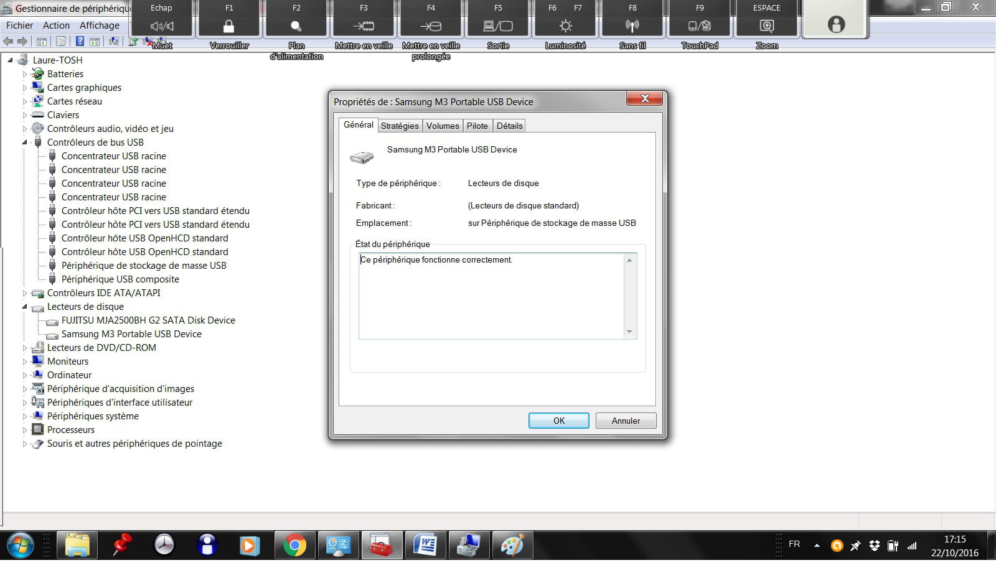
Task: Open the media player taskbar icon
Action: (x=249, y=546)
